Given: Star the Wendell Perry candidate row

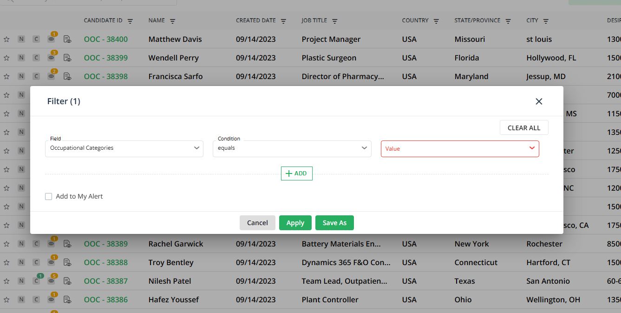Looking at the screenshot, I should coord(7,58).
